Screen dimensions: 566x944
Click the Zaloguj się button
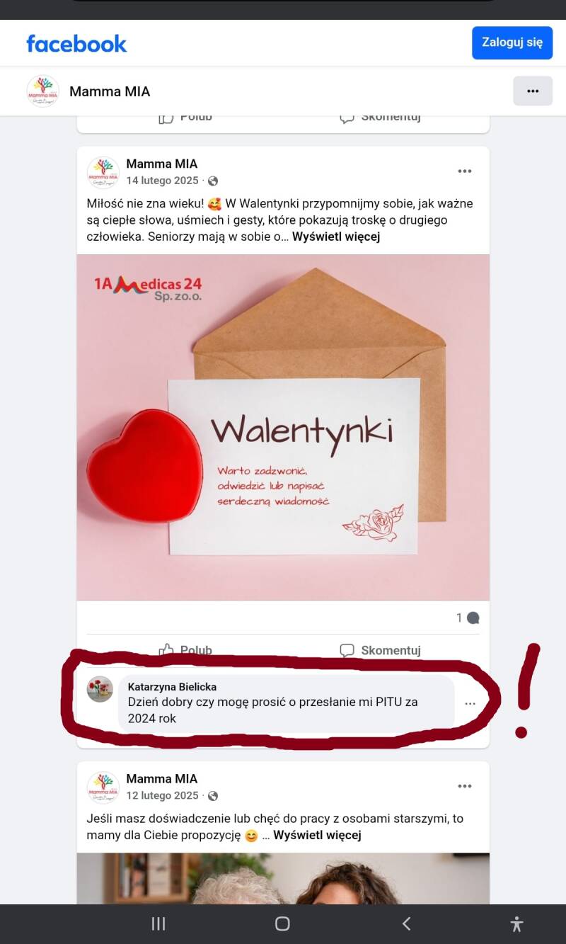(512, 42)
